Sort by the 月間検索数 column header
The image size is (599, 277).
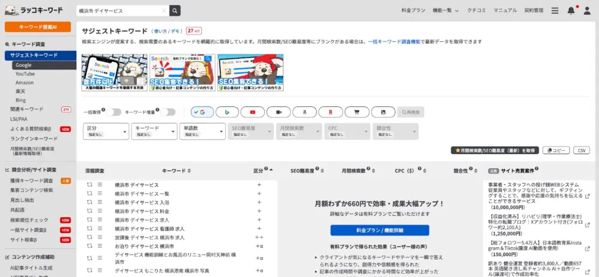(359, 171)
